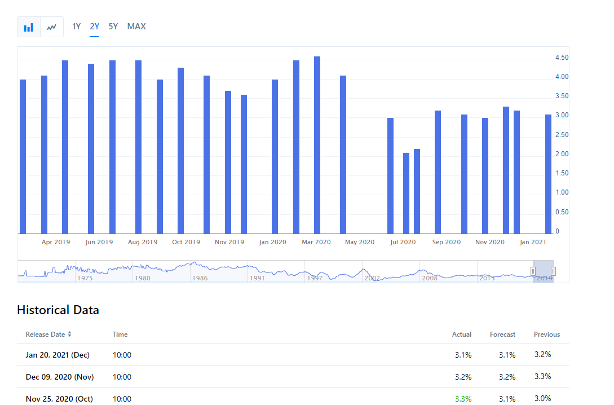Click the Forecast column header
Screen dimensions: 614x405
(x=502, y=334)
